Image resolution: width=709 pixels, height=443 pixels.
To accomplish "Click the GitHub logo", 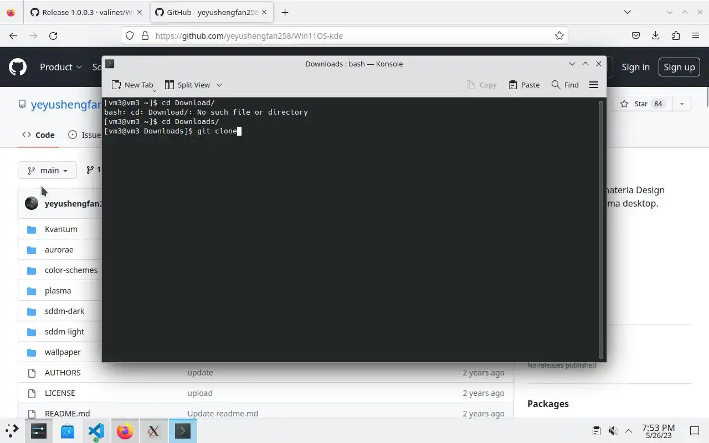I will pyautogui.click(x=18, y=67).
